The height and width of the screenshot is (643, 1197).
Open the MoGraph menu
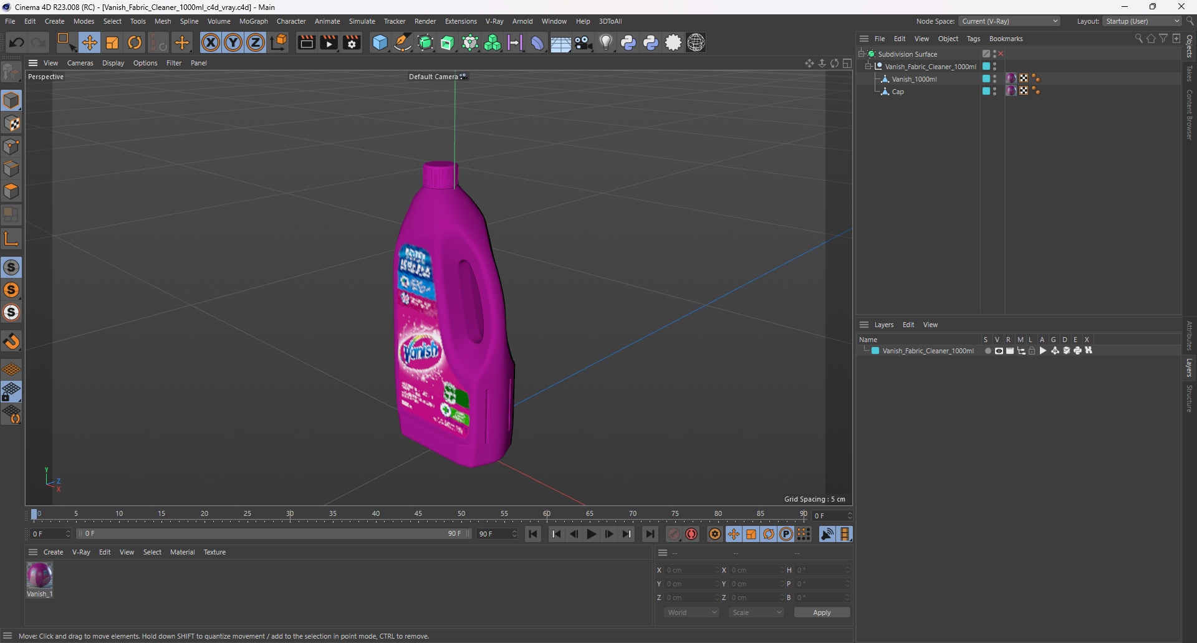(253, 21)
